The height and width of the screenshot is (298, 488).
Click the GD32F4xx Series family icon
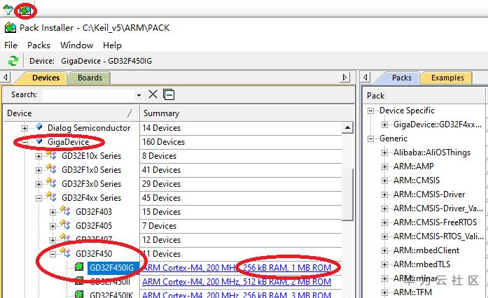(x=51, y=197)
